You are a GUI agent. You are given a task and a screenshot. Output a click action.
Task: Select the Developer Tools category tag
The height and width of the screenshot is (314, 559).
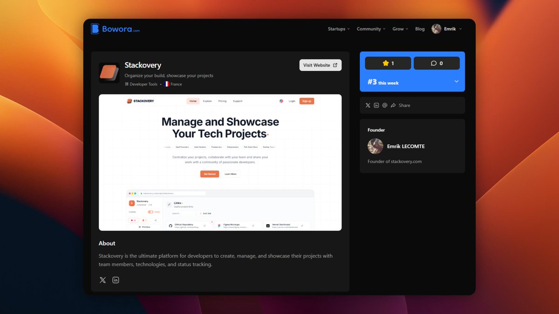pos(141,84)
